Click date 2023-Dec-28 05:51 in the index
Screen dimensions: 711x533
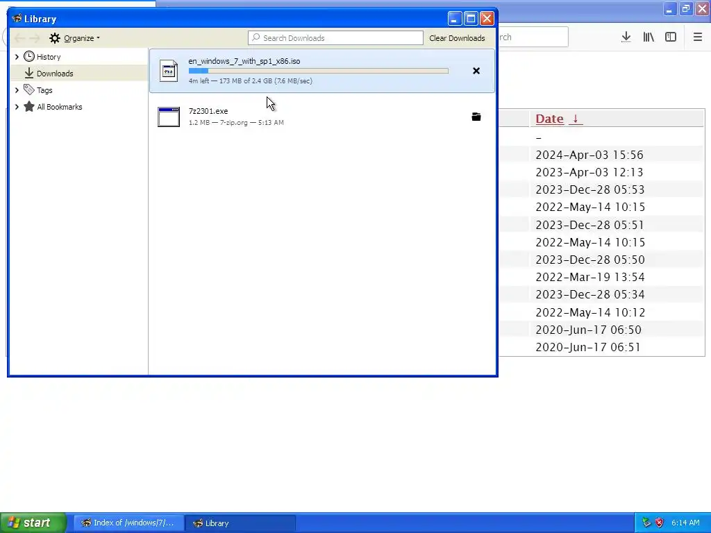pyautogui.click(x=590, y=225)
